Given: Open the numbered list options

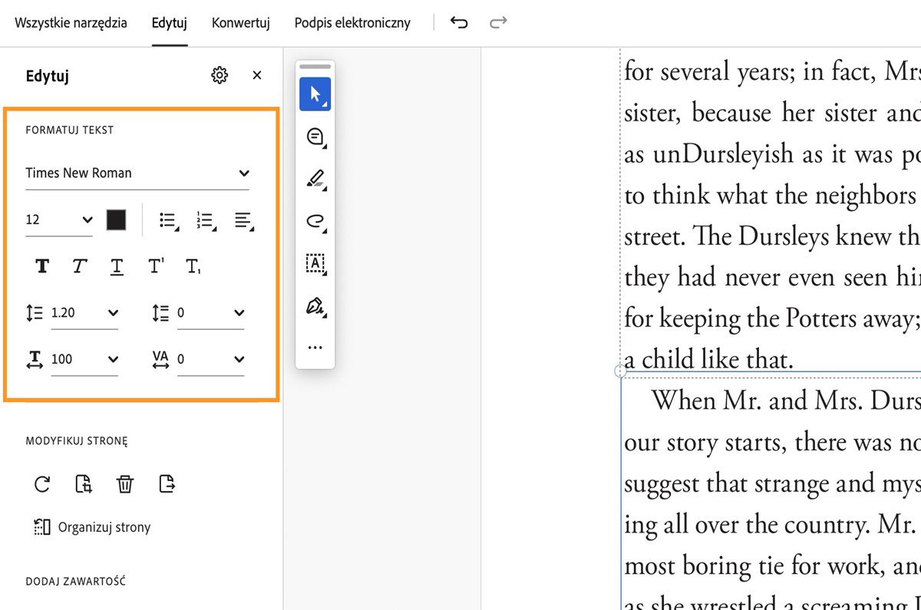Looking at the screenshot, I should click(205, 220).
